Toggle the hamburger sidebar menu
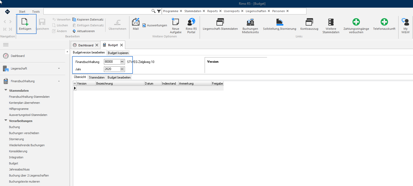The image size is (413, 186). (6, 45)
